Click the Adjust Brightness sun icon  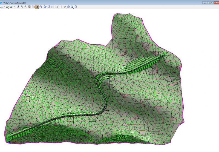[x=11, y=7]
